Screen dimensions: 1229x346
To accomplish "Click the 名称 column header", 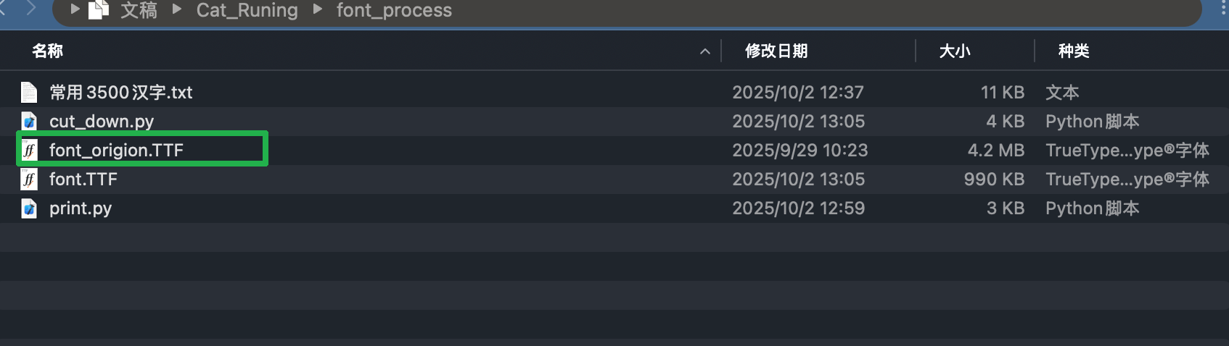I will tap(48, 51).
